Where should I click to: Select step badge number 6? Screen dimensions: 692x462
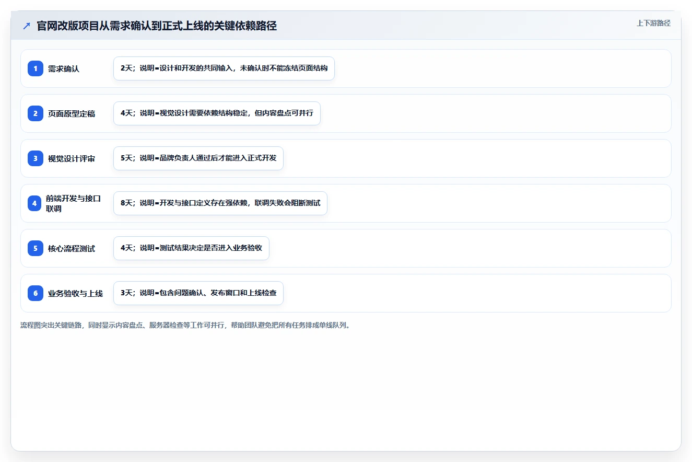click(36, 293)
